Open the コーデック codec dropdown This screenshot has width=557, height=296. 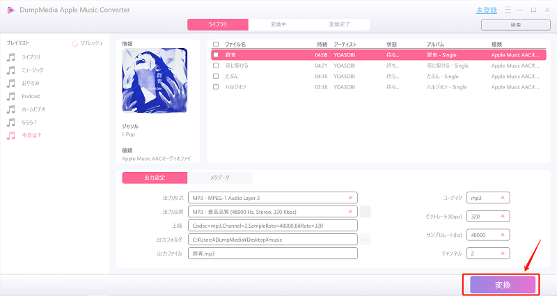tap(488, 198)
